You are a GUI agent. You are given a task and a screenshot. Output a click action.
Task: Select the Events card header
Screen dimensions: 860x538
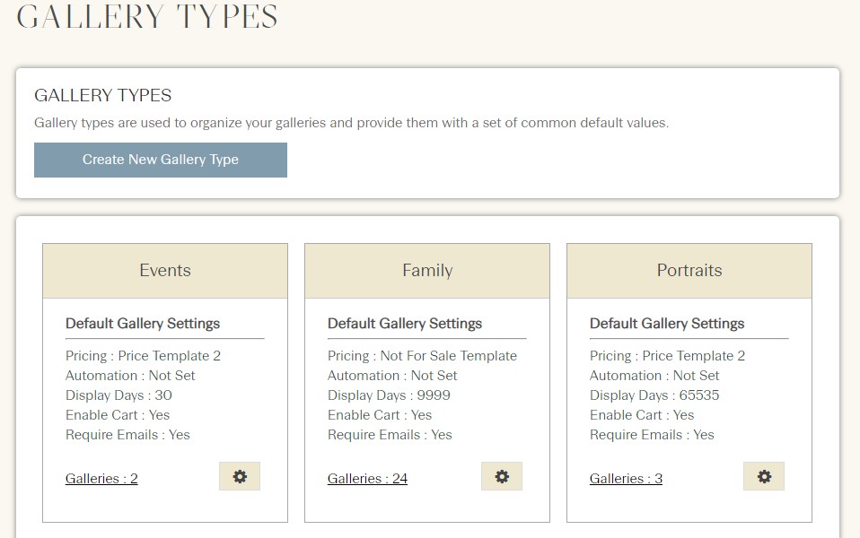pos(165,271)
